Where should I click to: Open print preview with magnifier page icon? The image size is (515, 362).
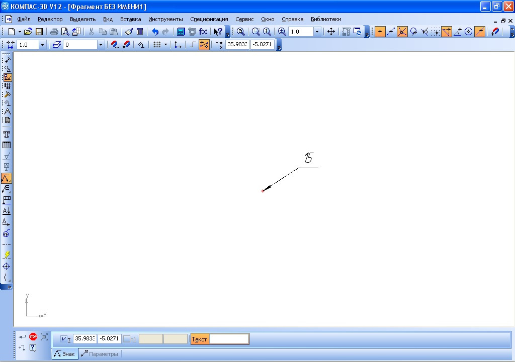tap(65, 32)
